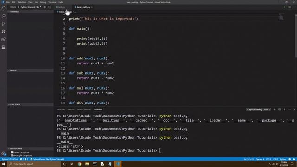Go to line via Ln, Col indicator

(x=249, y=159)
